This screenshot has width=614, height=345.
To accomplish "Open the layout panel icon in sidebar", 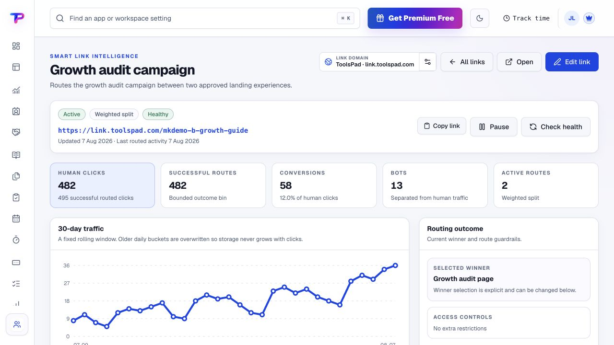I will (16, 67).
